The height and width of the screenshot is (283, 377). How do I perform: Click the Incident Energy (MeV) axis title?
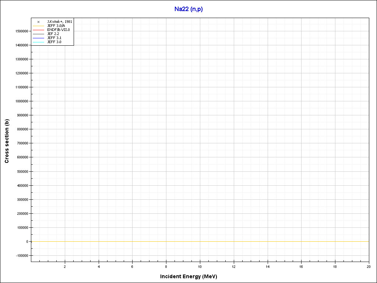pyautogui.click(x=191, y=276)
